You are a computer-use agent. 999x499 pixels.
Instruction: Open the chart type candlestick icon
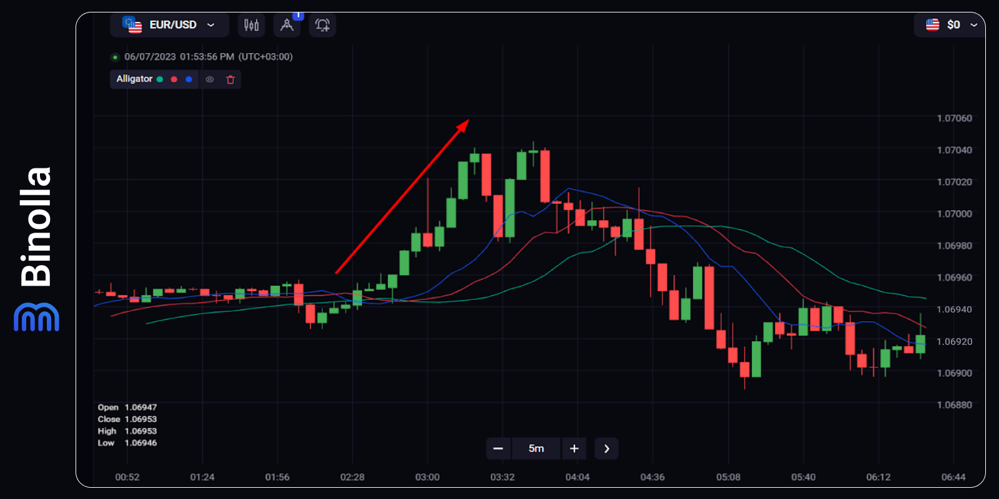pyautogui.click(x=251, y=25)
